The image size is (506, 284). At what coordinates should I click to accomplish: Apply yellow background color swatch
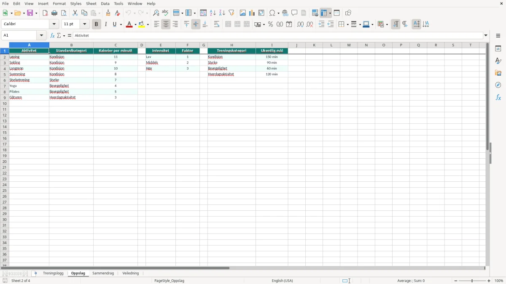142,24
